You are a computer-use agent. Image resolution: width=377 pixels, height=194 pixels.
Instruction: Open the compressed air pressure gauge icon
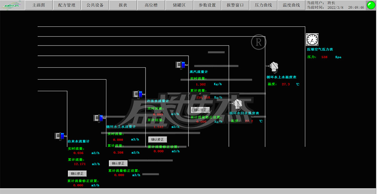point(312,40)
